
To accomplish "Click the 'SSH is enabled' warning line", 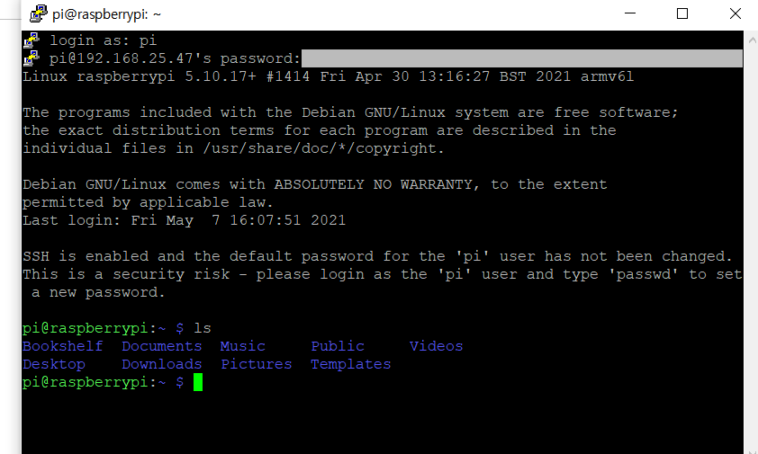I will 377,256.
